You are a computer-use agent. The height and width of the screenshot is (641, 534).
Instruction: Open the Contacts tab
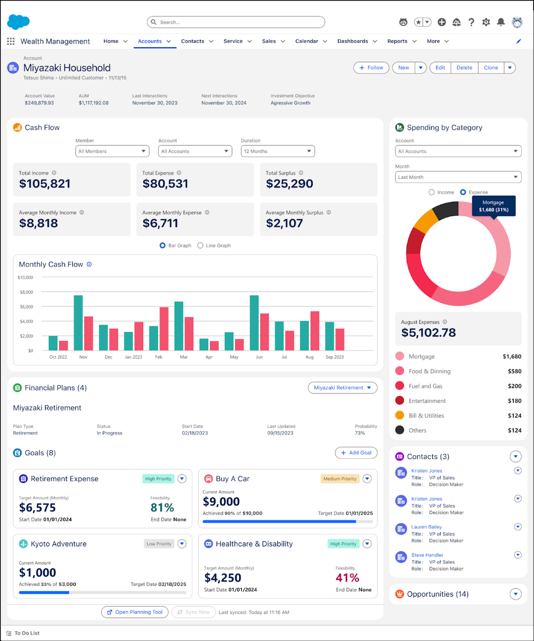click(x=193, y=41)
